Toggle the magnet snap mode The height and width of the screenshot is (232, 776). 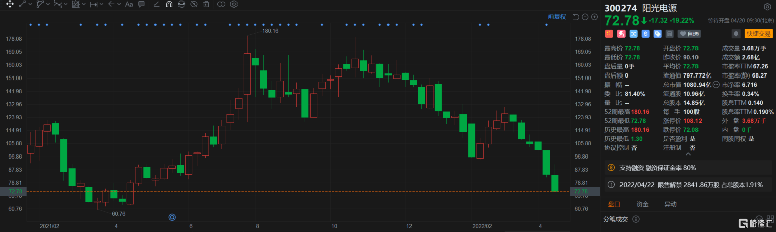click(x=169, y=4)
